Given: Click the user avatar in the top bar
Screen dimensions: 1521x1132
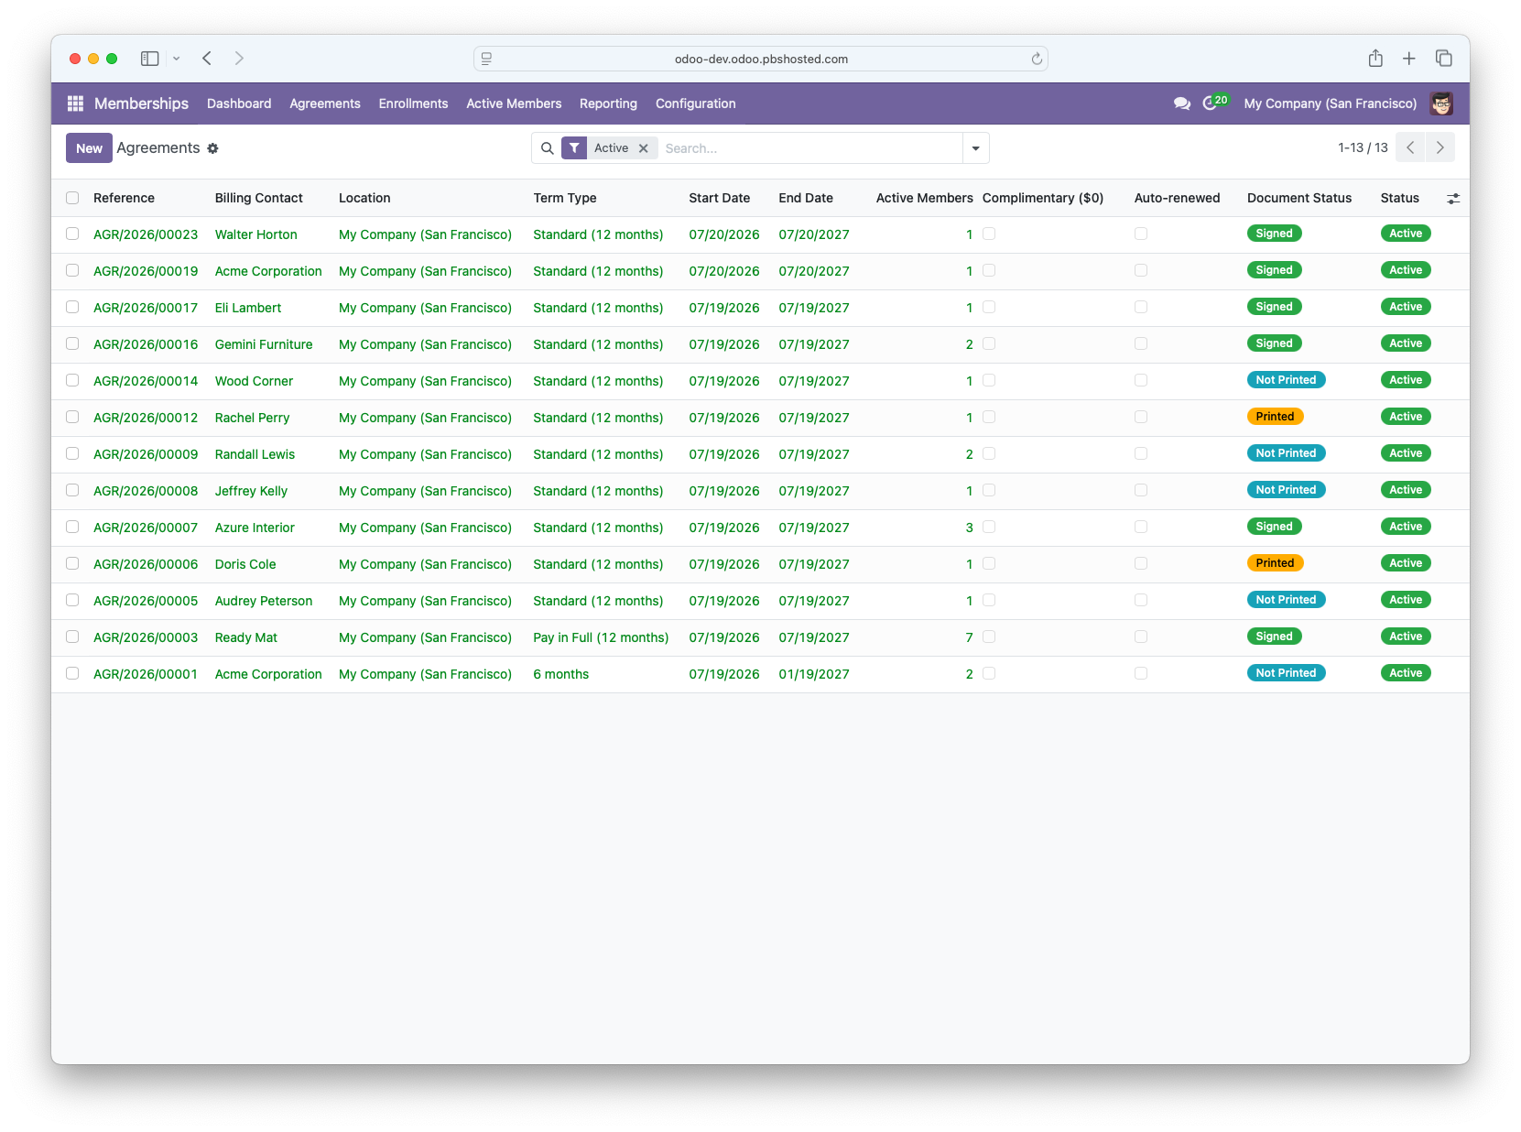Looking at the screenshot, I should [x=1441, y=103].
